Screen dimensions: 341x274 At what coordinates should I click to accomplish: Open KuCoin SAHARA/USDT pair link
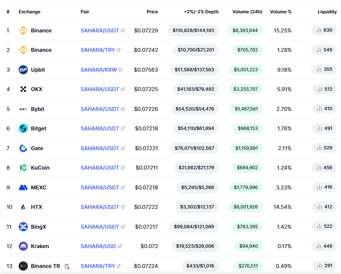[x=100, y=168]
